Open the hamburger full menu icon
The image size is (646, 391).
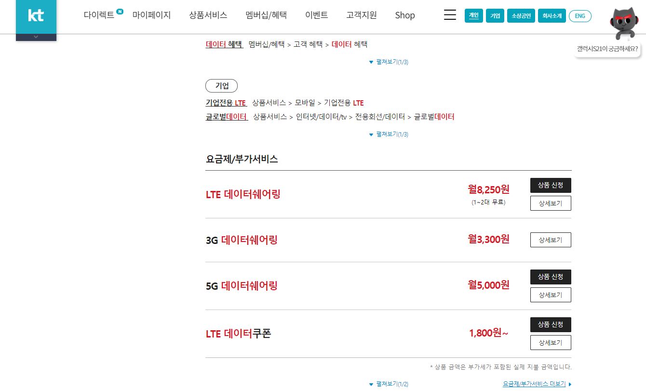450,15
